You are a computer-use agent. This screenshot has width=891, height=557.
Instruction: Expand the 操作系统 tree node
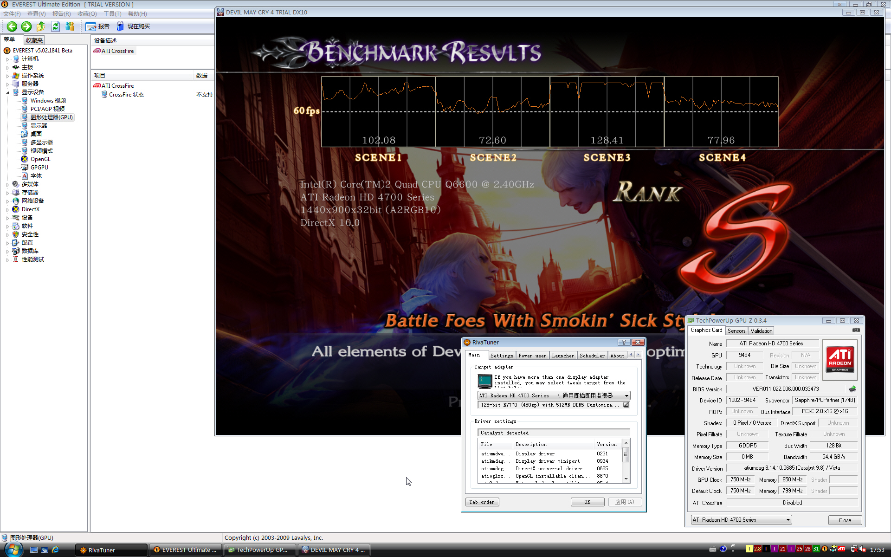(7, 76)
